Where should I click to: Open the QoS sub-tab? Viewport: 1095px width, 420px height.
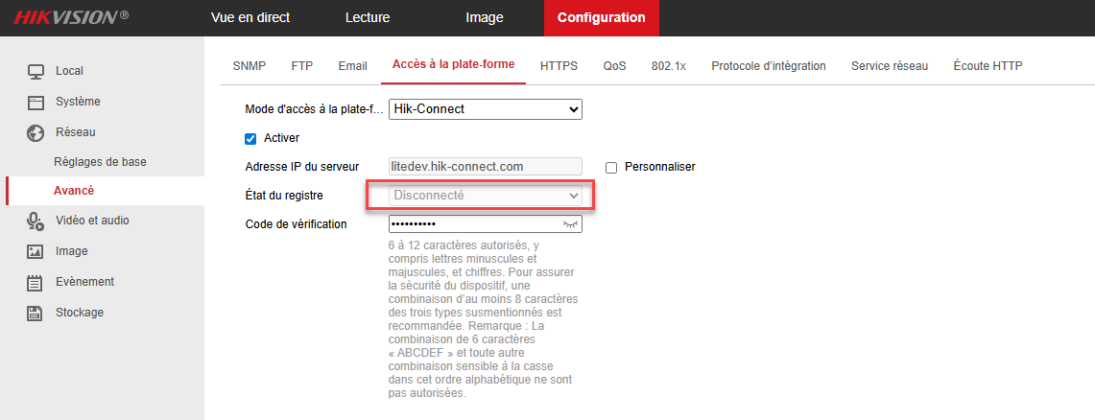click(x=614, y=66)
